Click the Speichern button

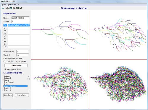[x=22, y=95]
